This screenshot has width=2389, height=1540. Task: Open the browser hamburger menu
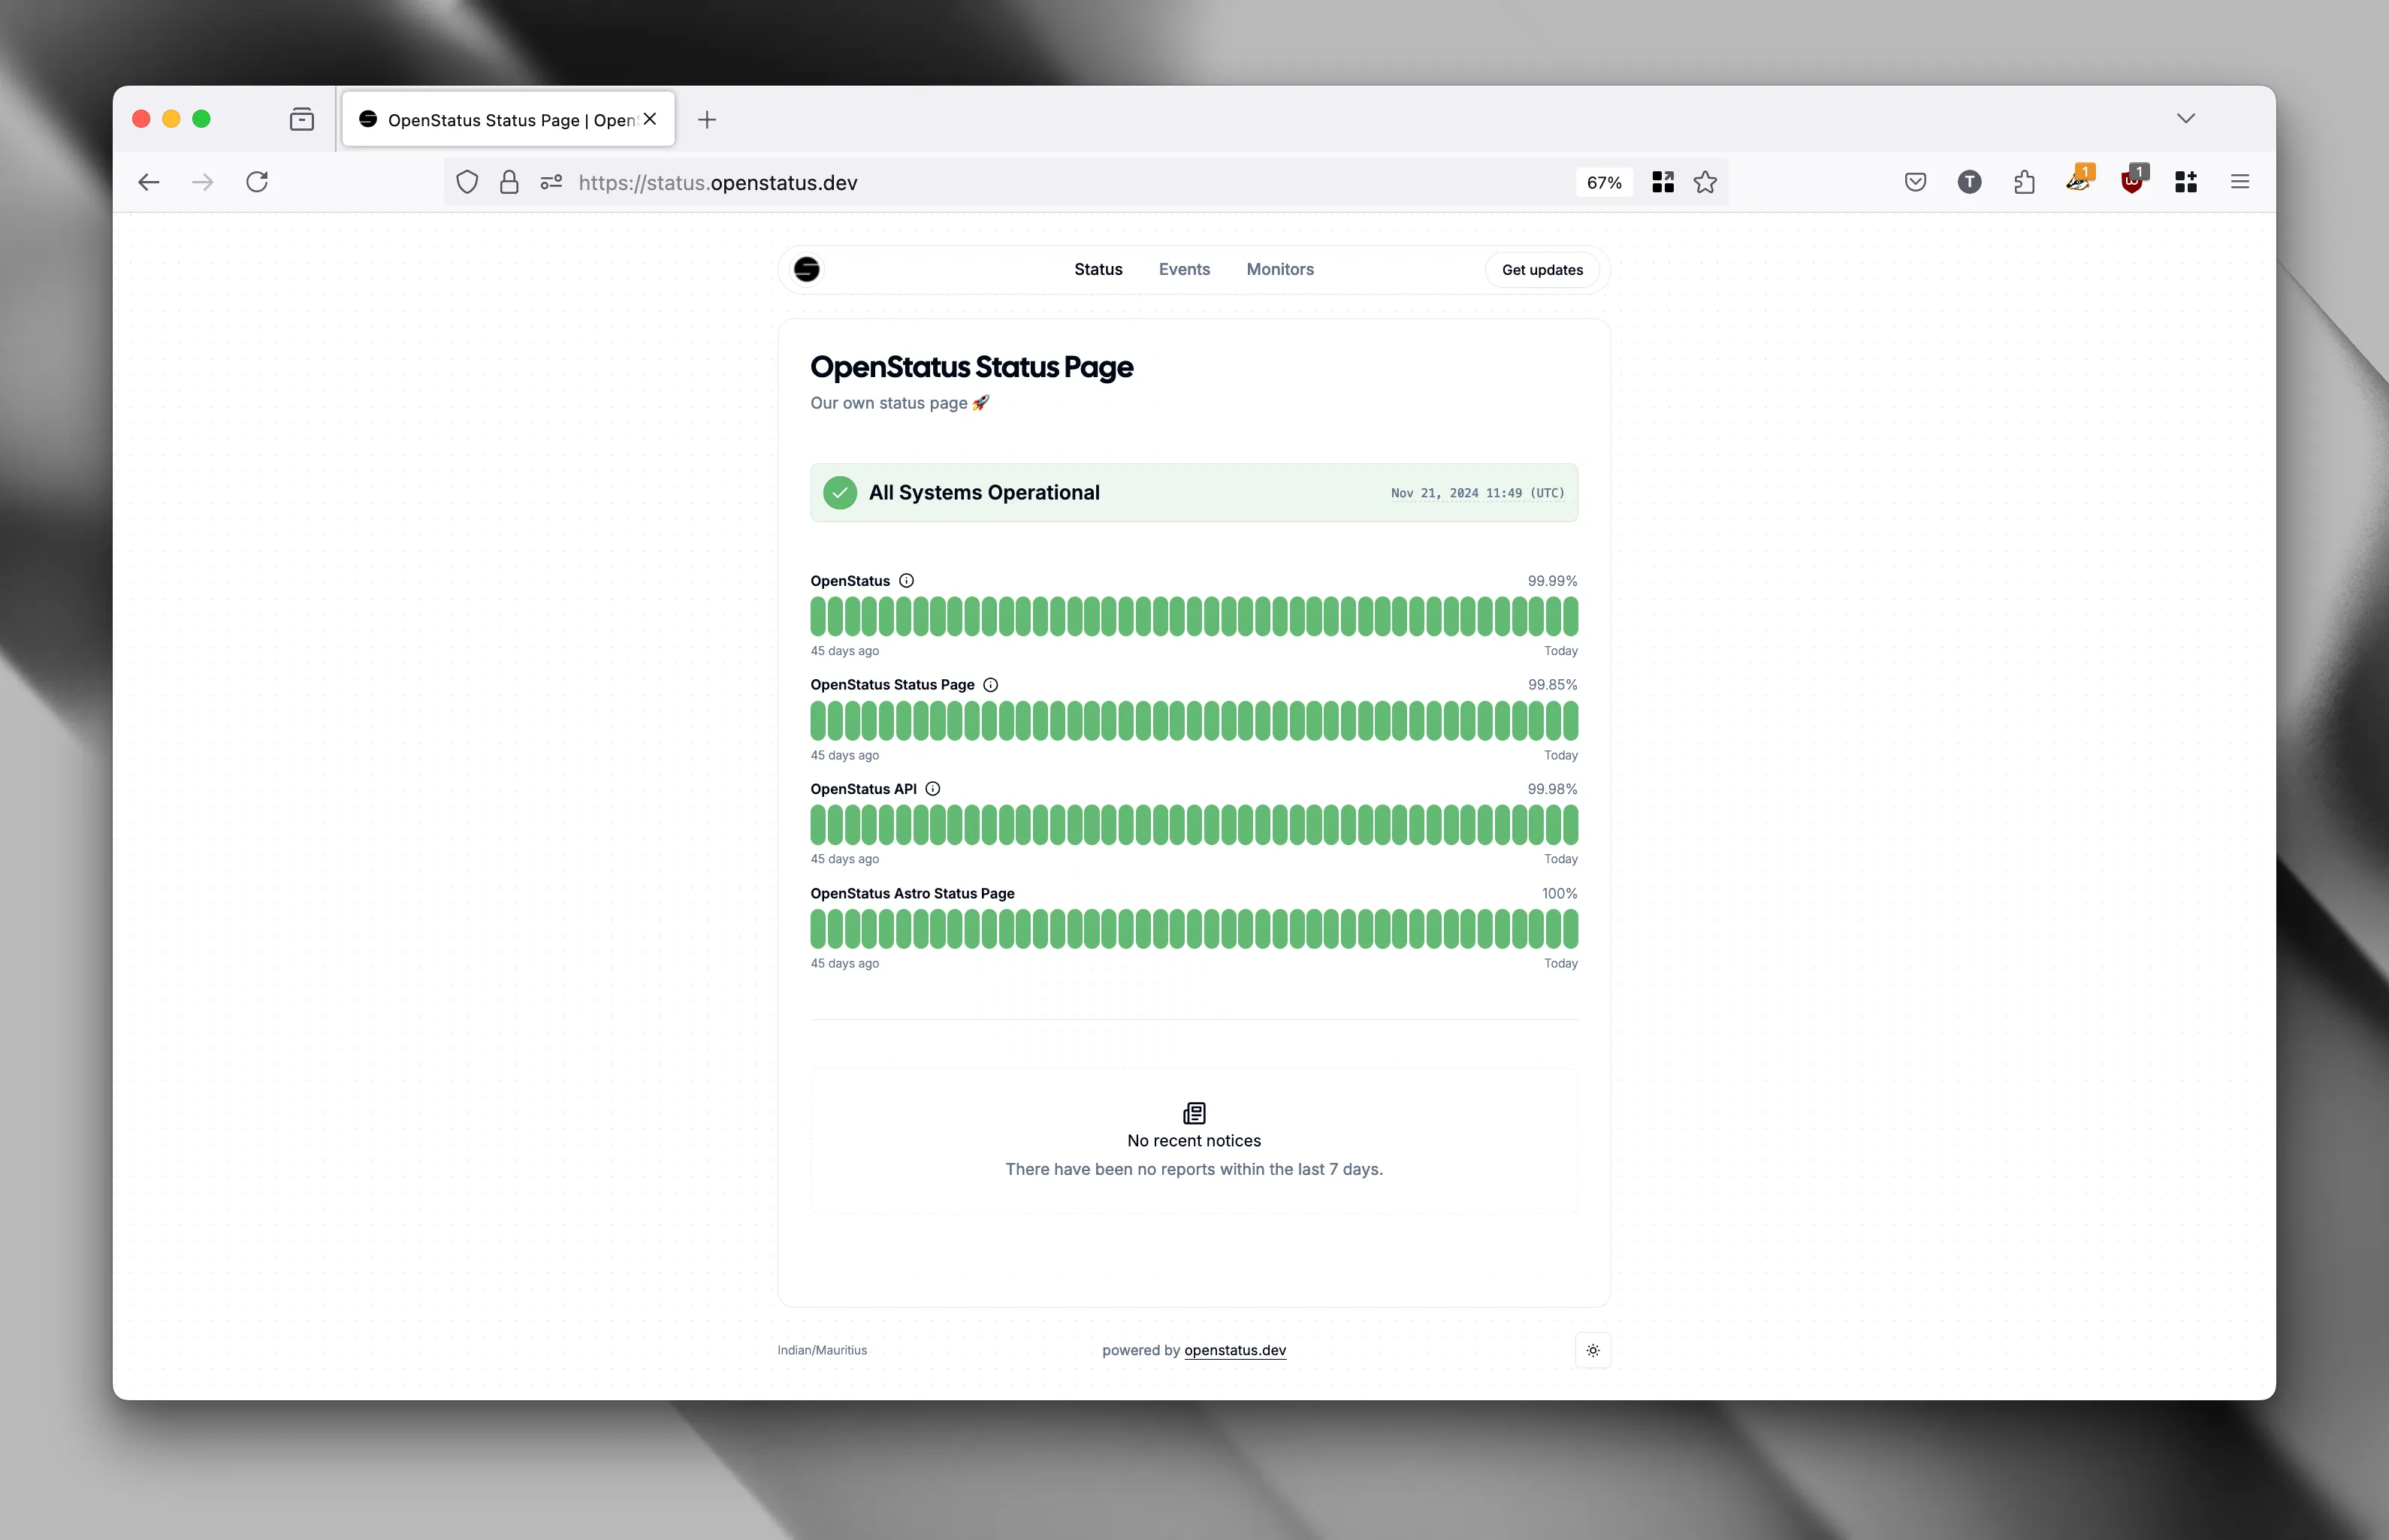coord(2240,181)
